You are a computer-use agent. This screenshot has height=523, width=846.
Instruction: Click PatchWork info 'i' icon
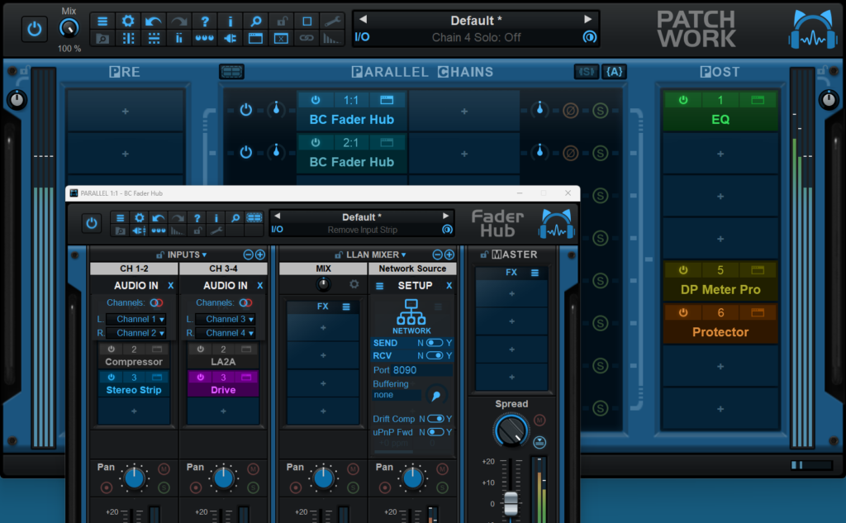[231, 21]
